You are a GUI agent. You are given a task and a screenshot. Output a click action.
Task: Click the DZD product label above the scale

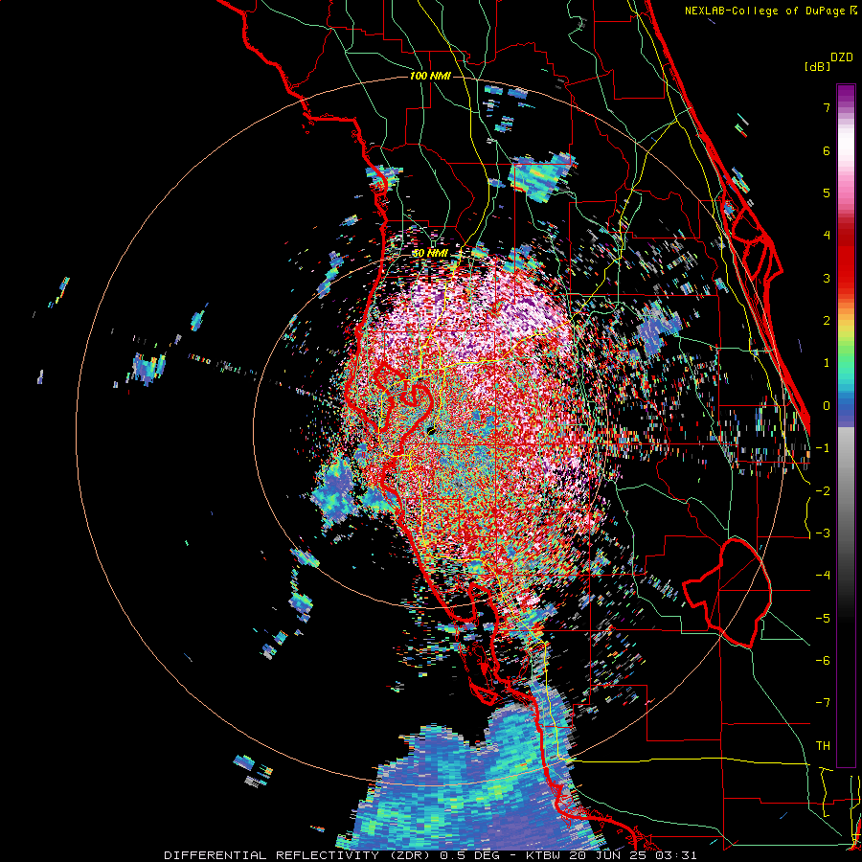842,57
